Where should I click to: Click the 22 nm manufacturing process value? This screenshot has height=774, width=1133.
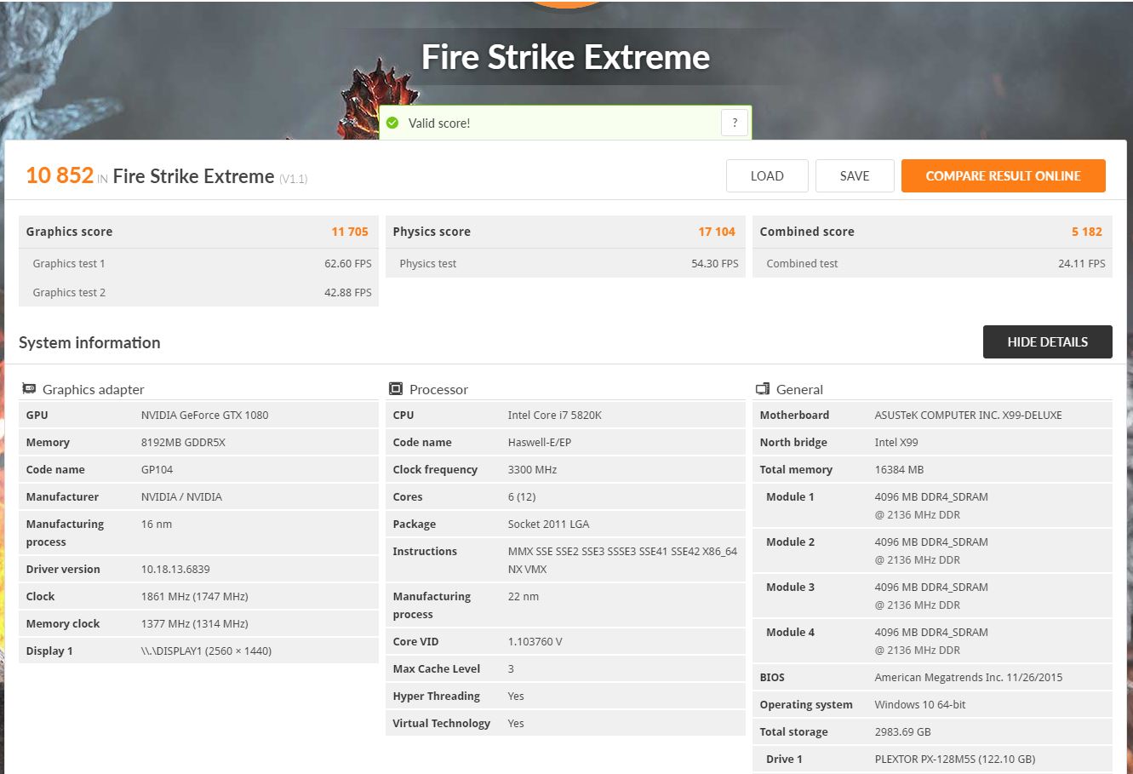(524, 597)
